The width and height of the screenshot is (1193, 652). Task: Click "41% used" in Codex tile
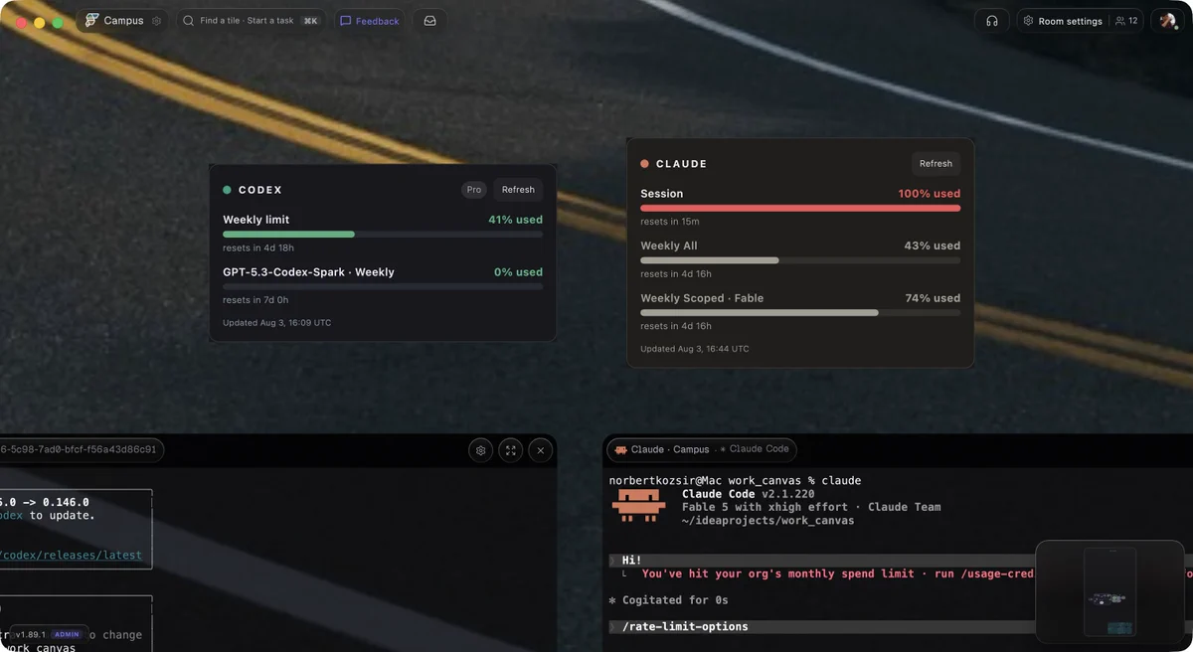515,220
